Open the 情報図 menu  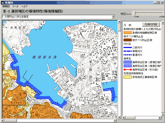pyautogui.click(x=6, y=6)
